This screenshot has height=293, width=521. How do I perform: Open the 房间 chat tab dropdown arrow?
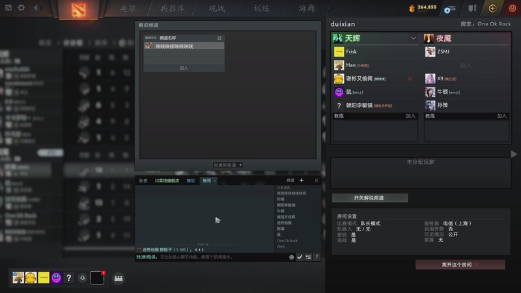[215, 181]
